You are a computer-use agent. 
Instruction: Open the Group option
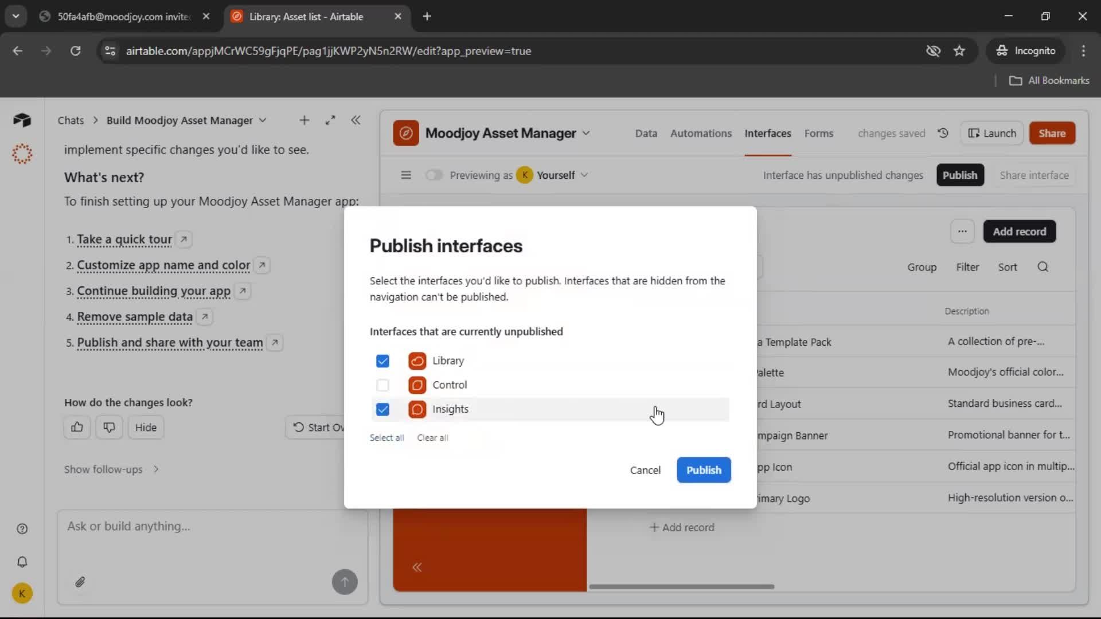coord(922,267)
